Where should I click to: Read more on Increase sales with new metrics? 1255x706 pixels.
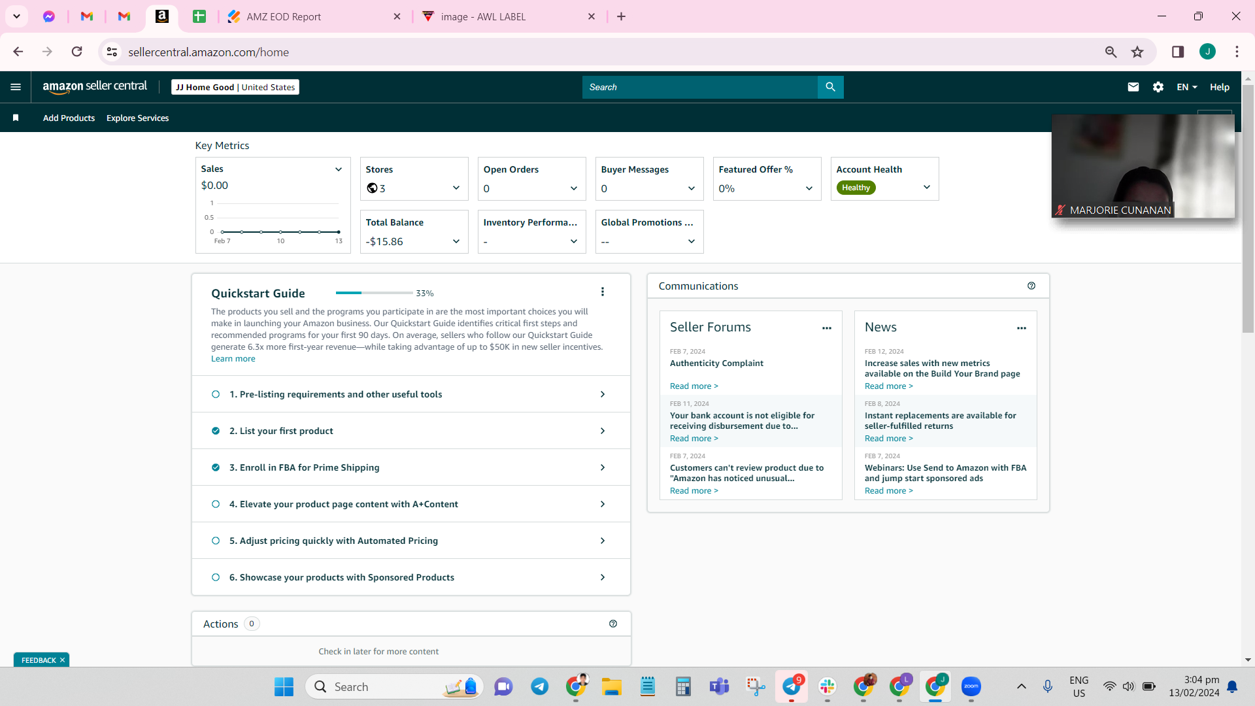click(x=889, y=386)
